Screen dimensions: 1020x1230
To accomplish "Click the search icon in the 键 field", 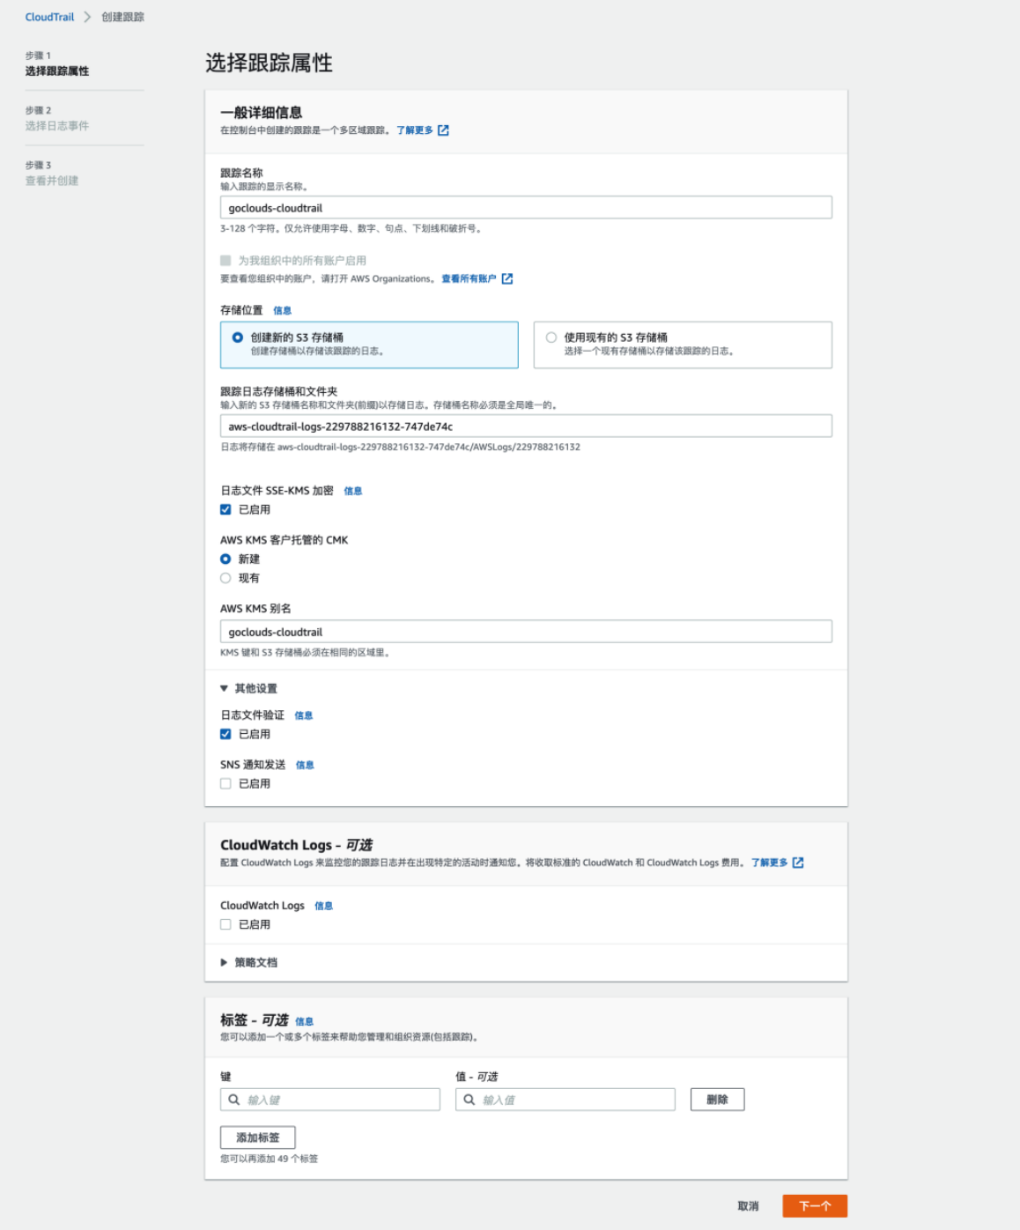I will pyautogui.click(x=234, y=1100).
